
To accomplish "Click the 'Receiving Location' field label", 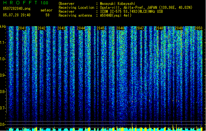I will [x=76, y=8].
